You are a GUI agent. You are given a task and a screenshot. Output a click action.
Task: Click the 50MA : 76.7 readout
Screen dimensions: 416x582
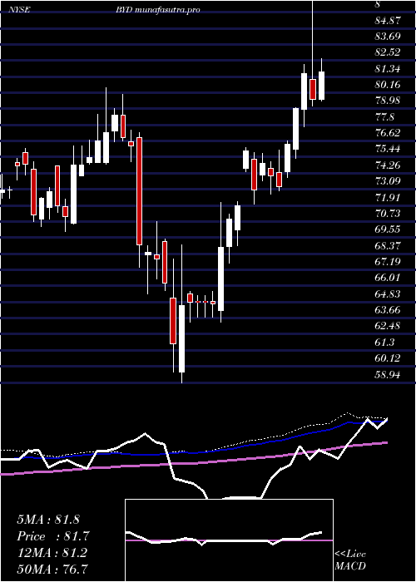[53, 569]
